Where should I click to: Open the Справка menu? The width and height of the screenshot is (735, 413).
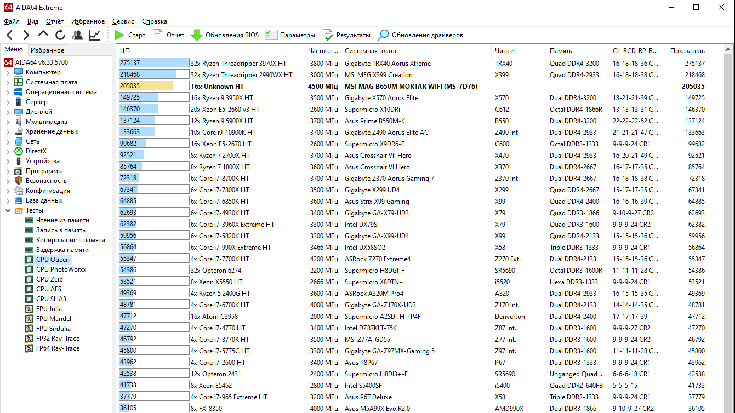[x=155, y=21]
